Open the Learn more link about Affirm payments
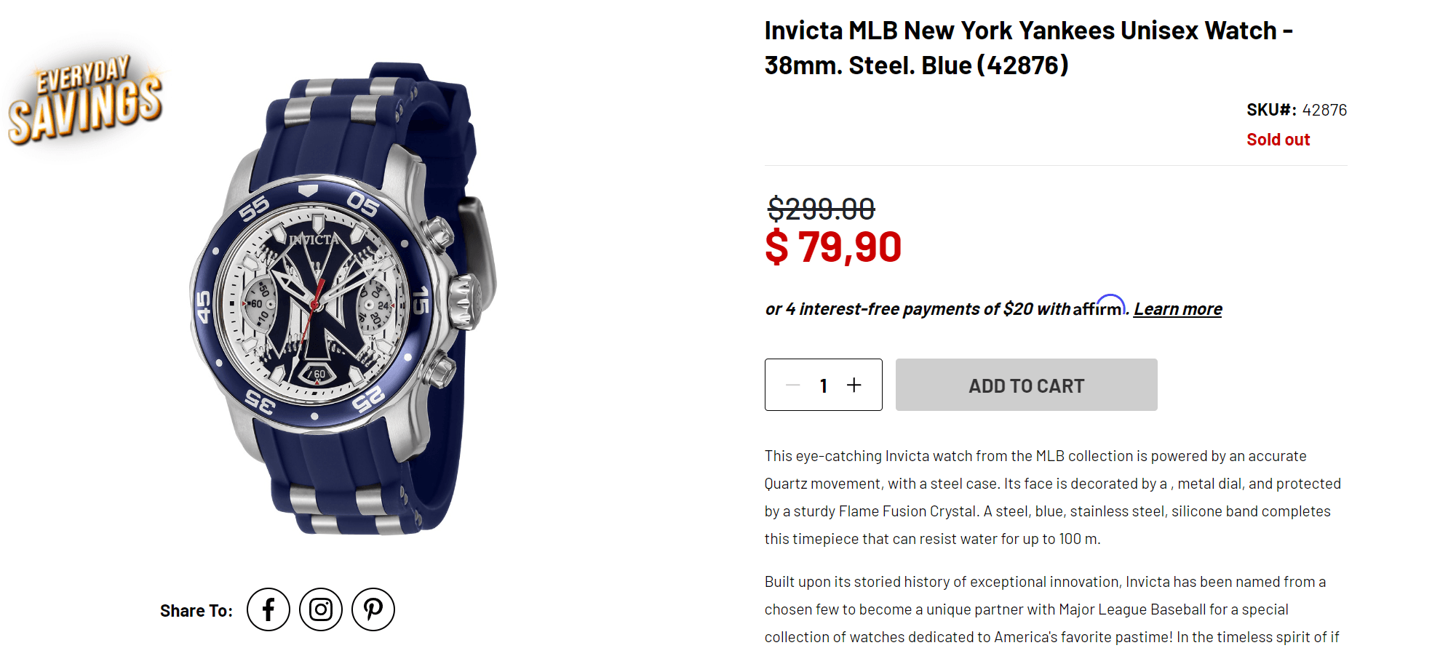 (x=1177, y=308)
